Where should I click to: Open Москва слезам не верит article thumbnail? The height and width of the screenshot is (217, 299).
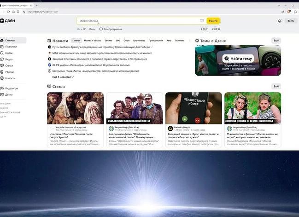click(x=252, y=108)
